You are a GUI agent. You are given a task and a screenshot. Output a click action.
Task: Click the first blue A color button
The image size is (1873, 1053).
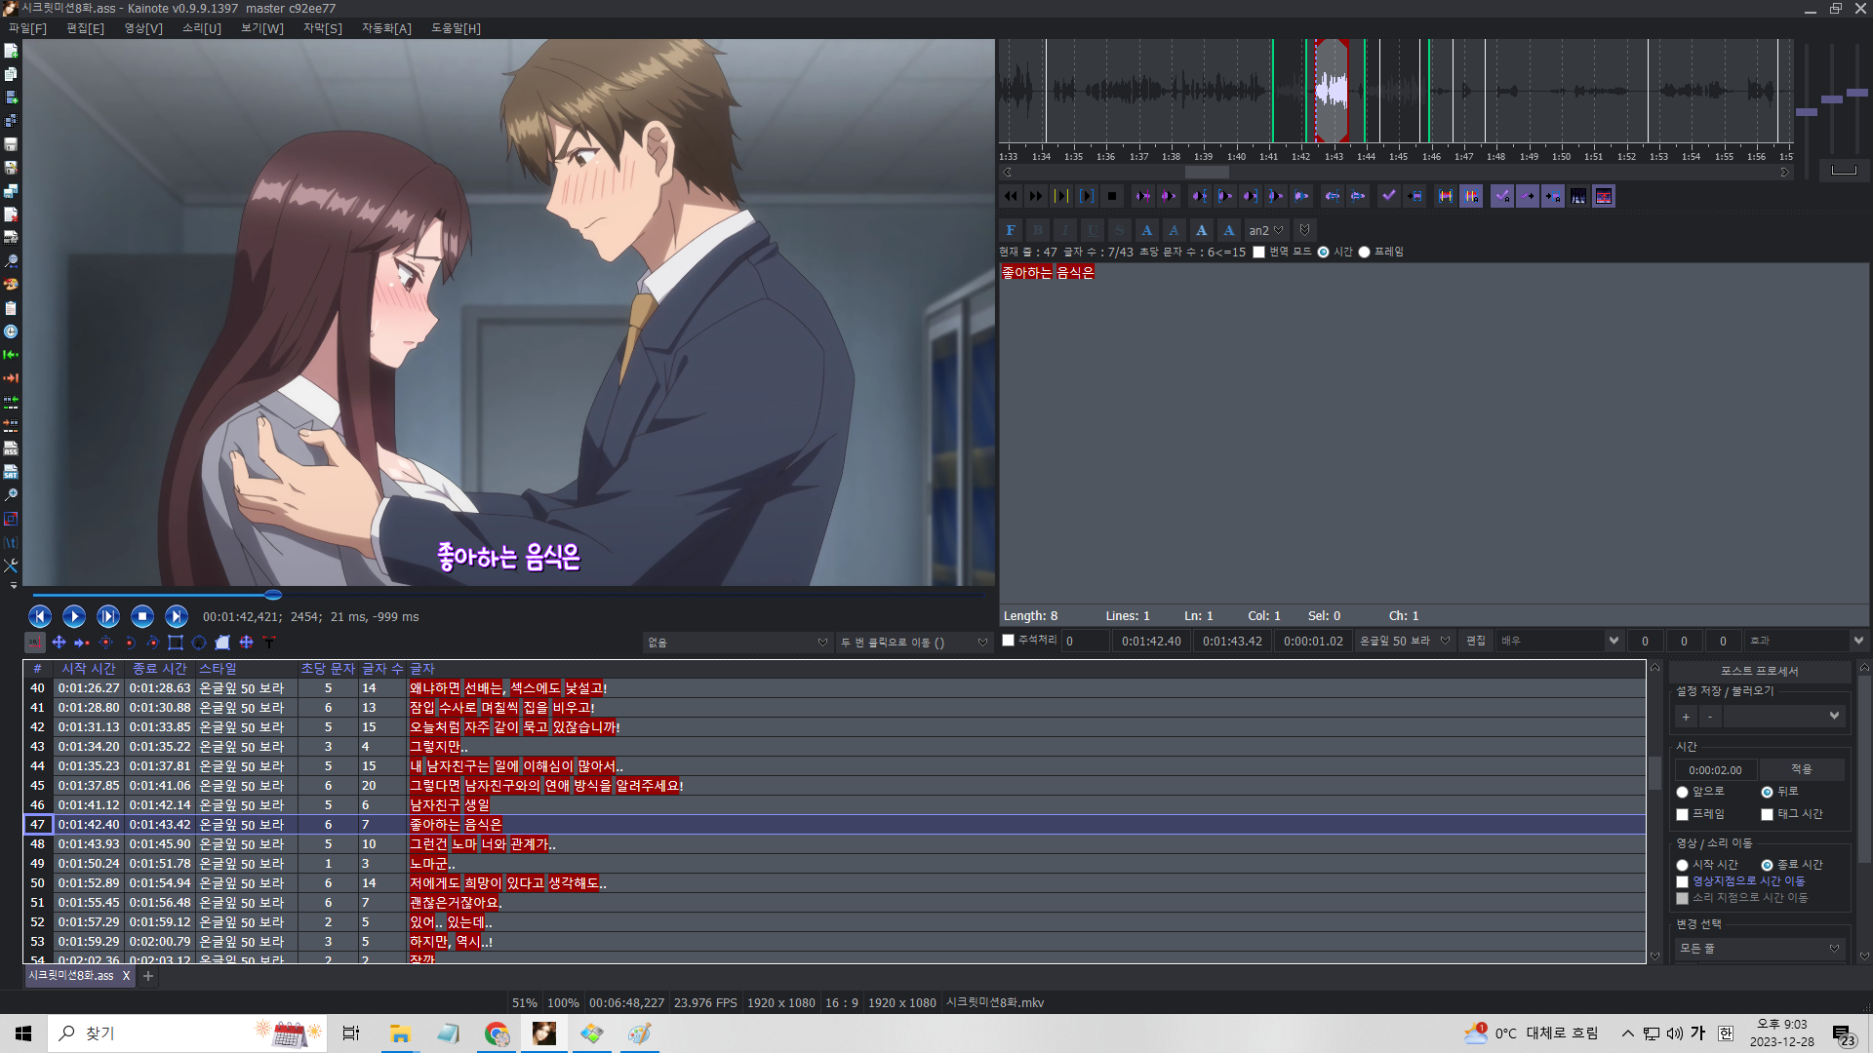pyautogui.click(x=1147, y=230)
